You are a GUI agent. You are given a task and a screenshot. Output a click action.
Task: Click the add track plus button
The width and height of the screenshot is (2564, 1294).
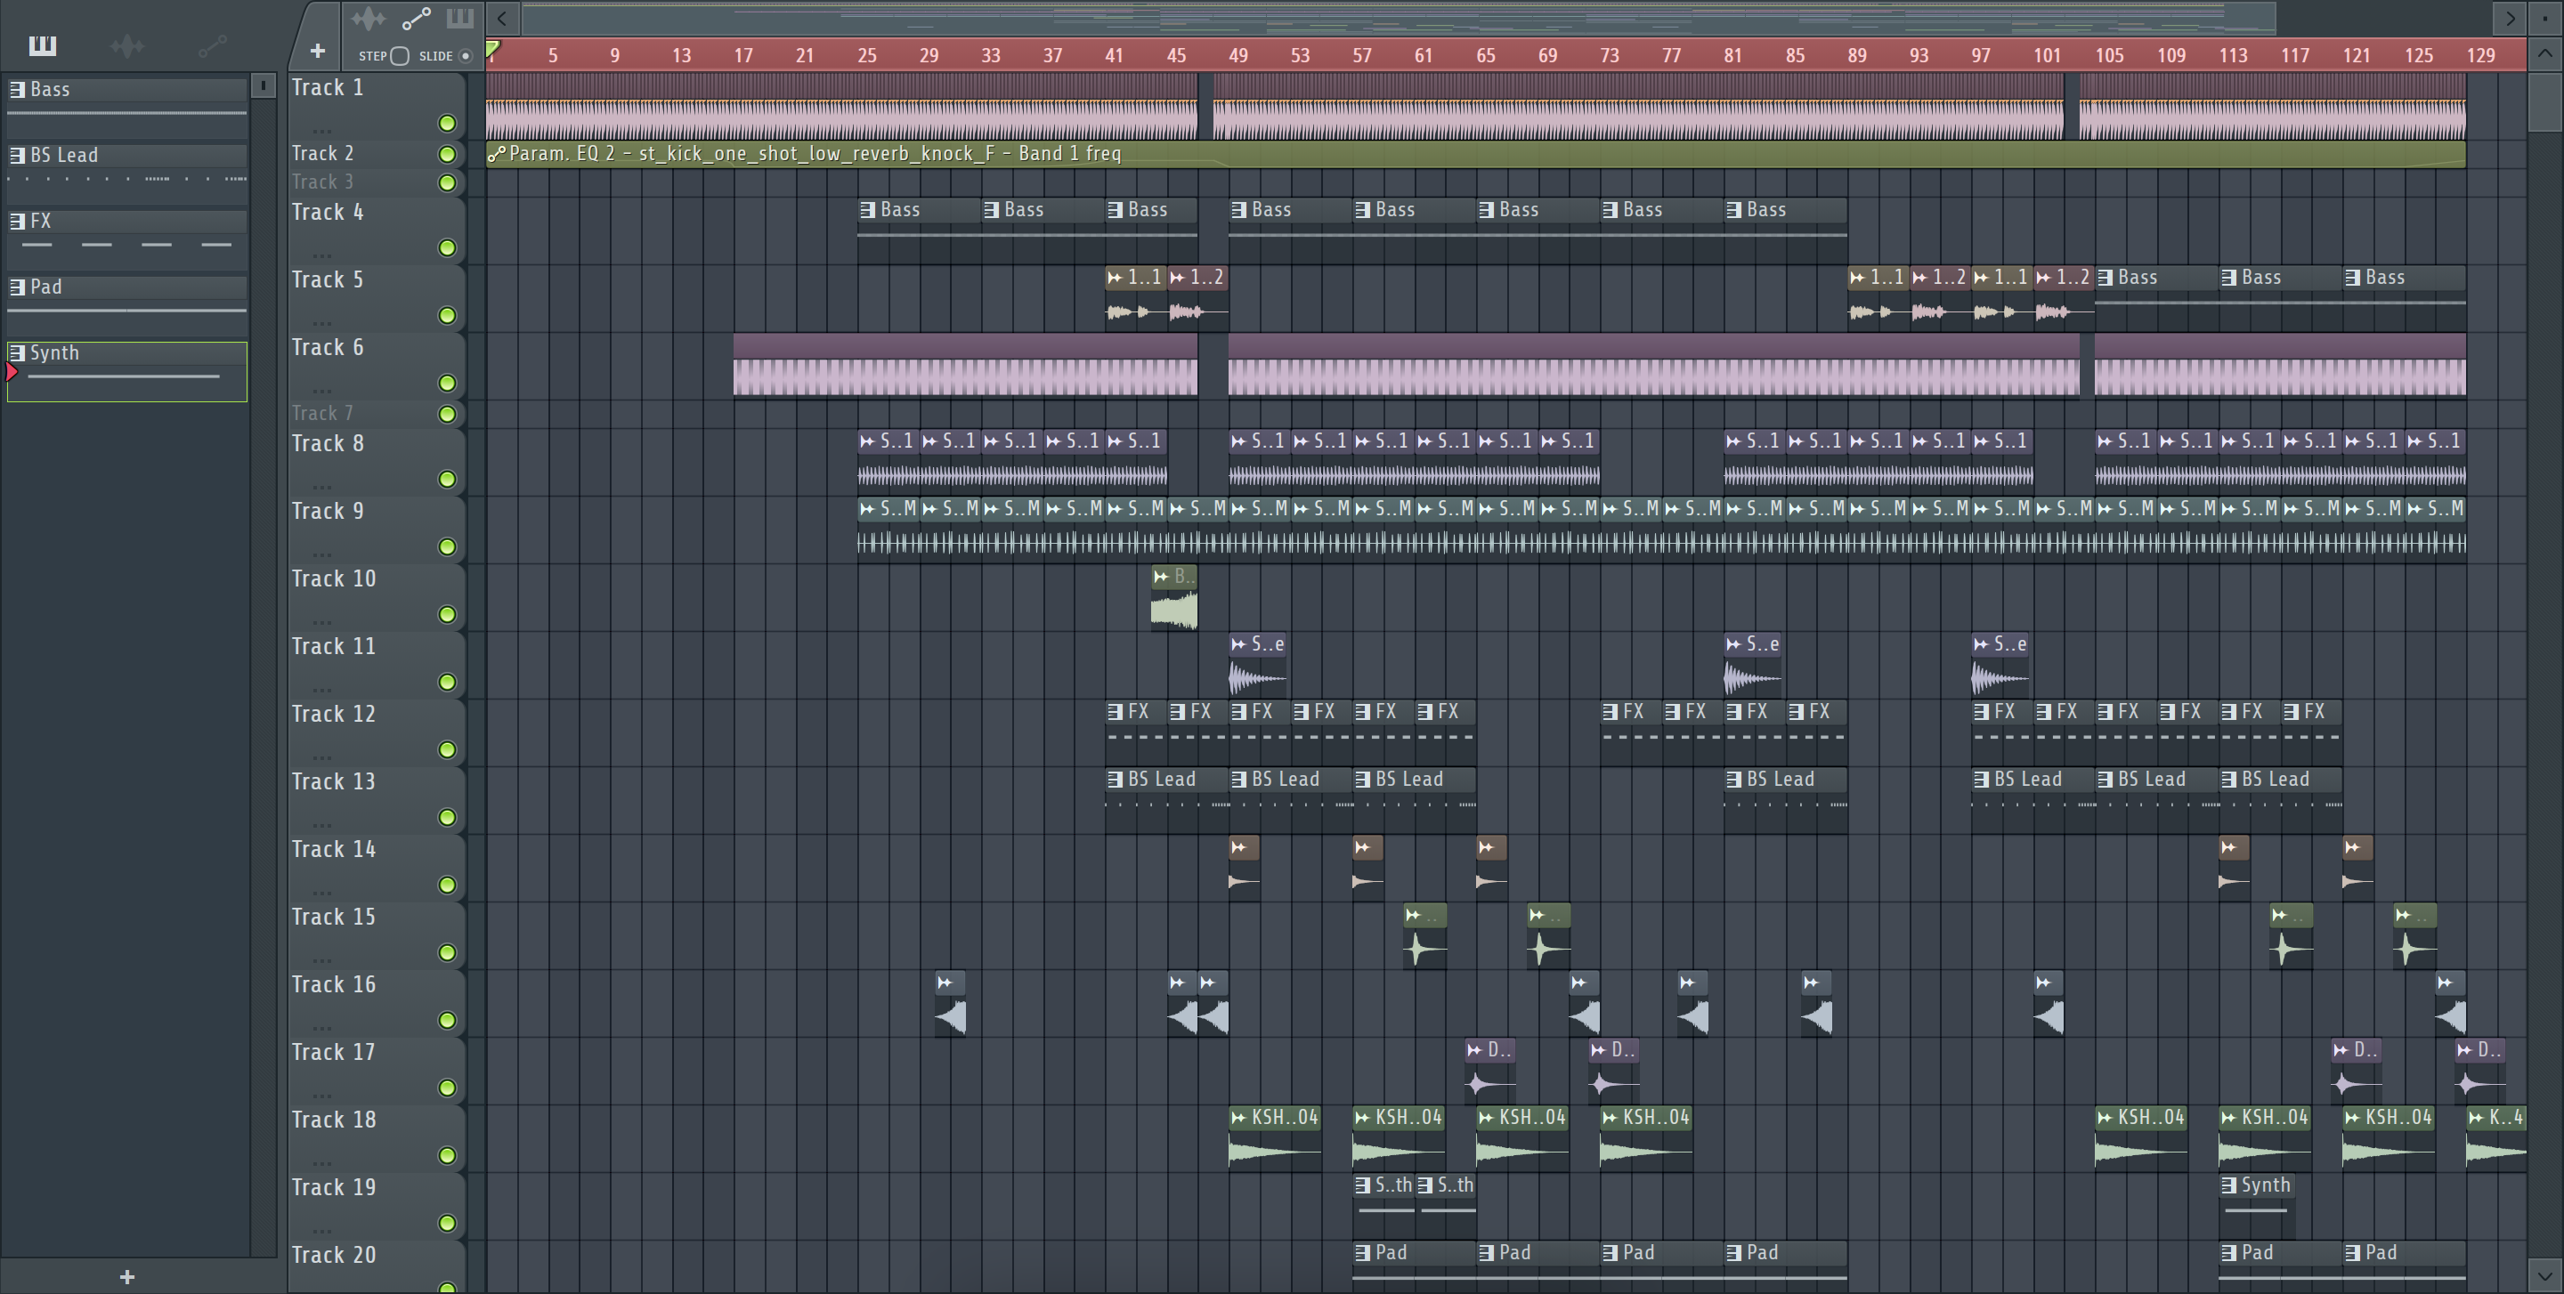pos(318,51)
